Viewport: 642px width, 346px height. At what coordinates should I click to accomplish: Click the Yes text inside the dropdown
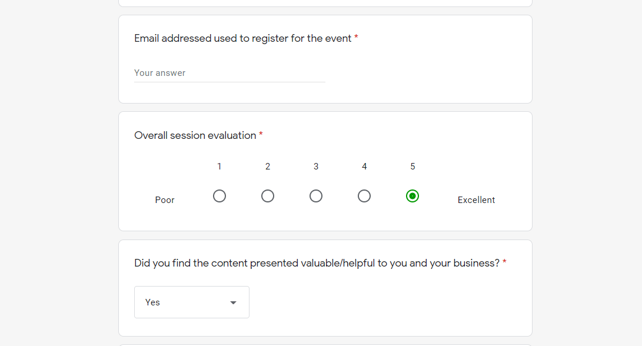tap(152, 302)
